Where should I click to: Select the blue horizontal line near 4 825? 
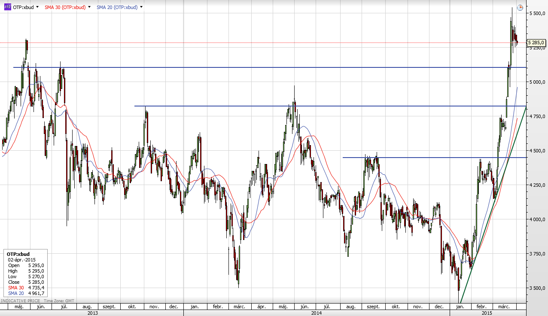click(330, 106)
